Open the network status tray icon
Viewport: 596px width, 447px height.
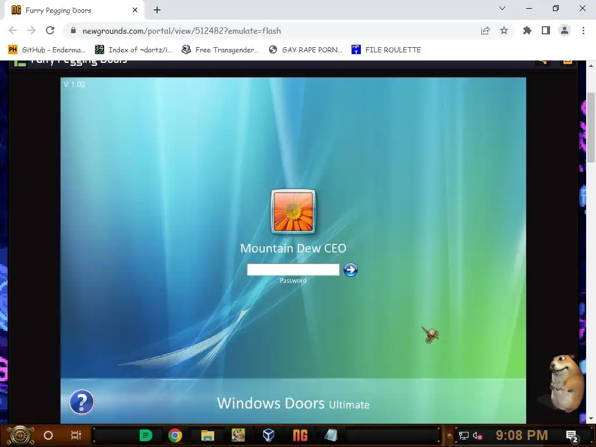(x=463, y=435)
